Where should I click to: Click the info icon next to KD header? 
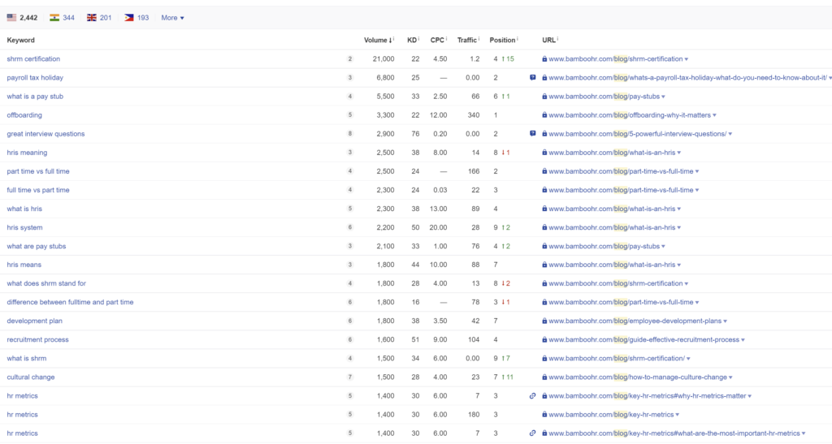coord(418,38)
